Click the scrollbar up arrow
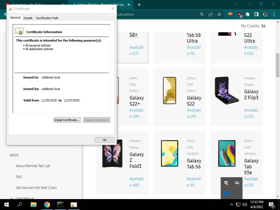The image size is (280, 210). 278,22
